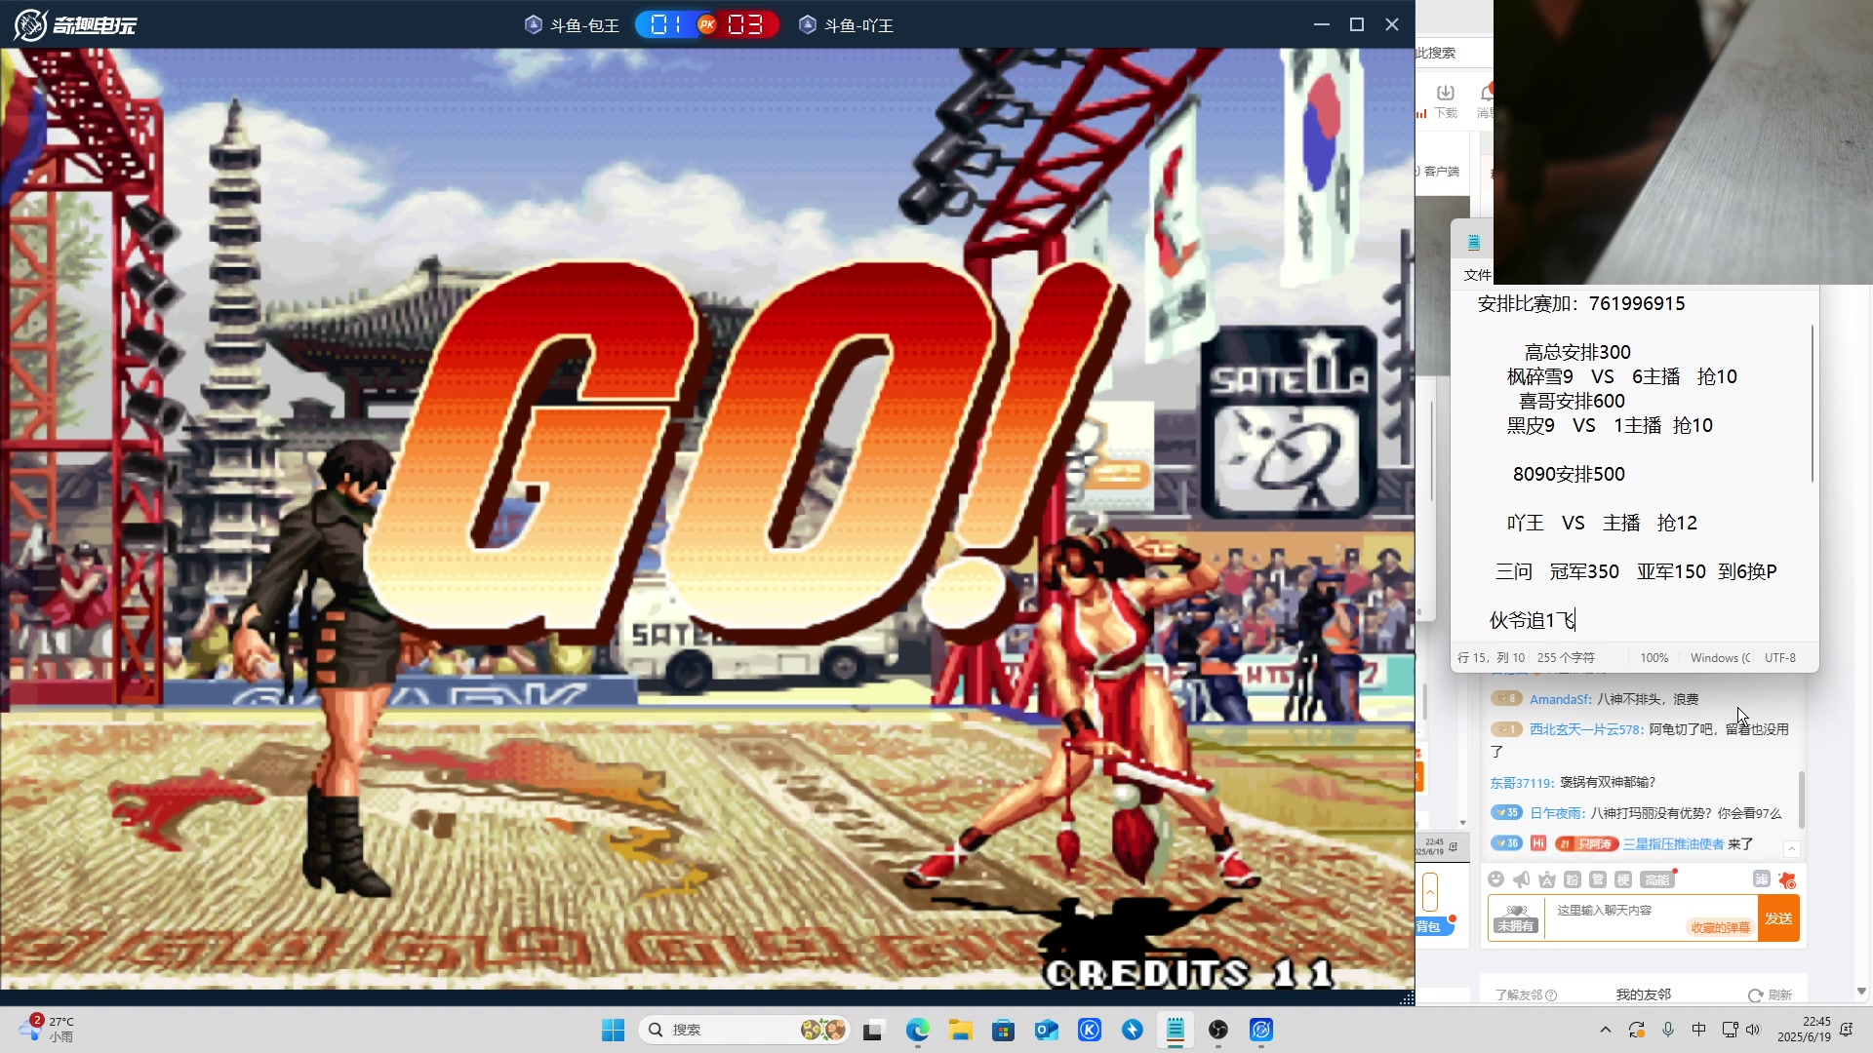Open the Windows Start menu
Screen dimensions: 1873x1053
click(x=613, y=1030)
